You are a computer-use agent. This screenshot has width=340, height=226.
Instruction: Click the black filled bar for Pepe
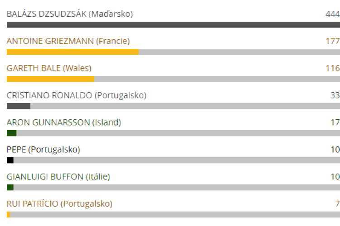tap(10, 160)
